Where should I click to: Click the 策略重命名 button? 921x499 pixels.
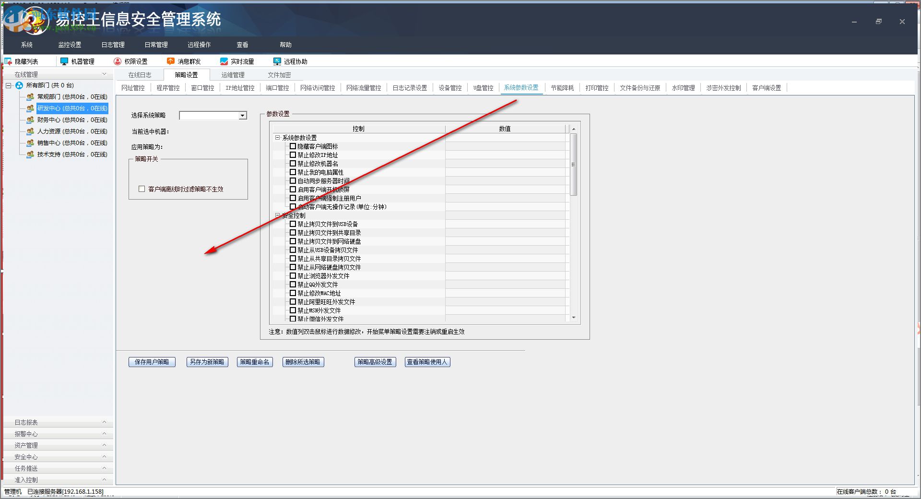click(255, 362)
